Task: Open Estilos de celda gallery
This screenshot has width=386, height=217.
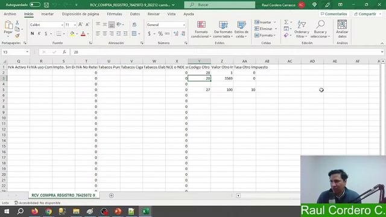Action: click(241, 30)
